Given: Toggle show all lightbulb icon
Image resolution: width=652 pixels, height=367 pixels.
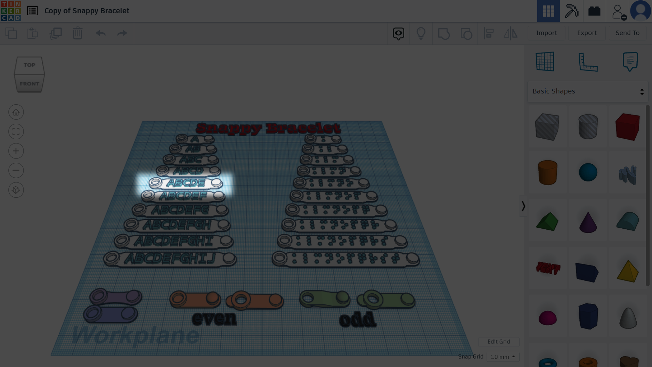Looking at the screenshot, I should click(x=421, y=33).
